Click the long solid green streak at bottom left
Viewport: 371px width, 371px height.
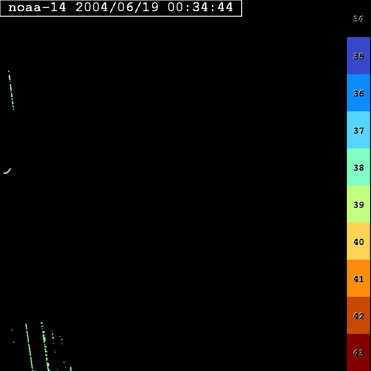tap(29, 345)
